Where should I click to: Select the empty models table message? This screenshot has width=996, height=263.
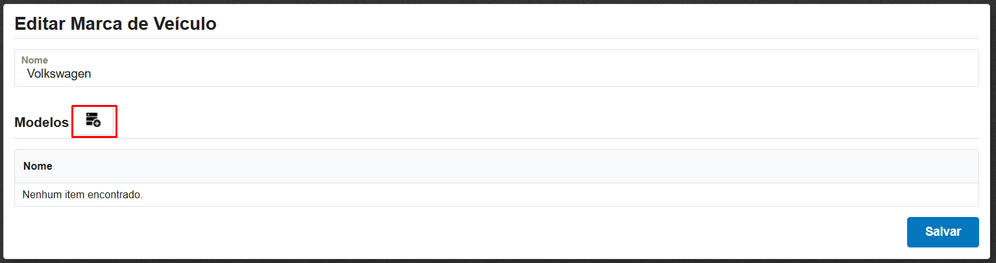(x=82, y=194)
